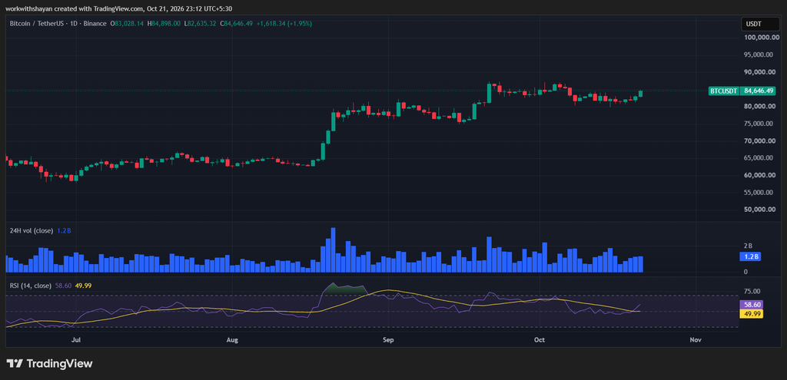Click the Oct label on time axis
This screenshot has height=380, width=787.
click(x=540, y=340)
